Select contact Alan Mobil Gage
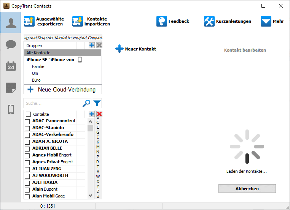290x210 pixels. click(48, 196)
